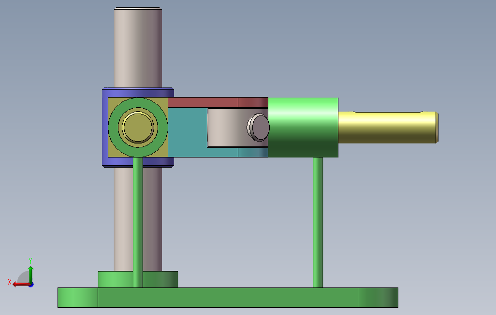Image resolution: width=496 pixels, height=315 pixels.
Task: Select the teal block of the arm
Action: click(x=187, y=132)
